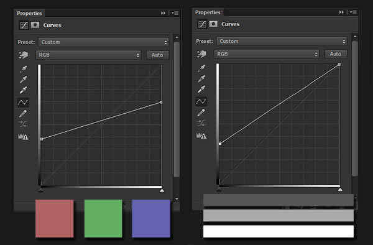Click the left panel vertical scrollbar thumb
Image resolution: width=373 pixels, height=245 pixels.
[177, 109]
